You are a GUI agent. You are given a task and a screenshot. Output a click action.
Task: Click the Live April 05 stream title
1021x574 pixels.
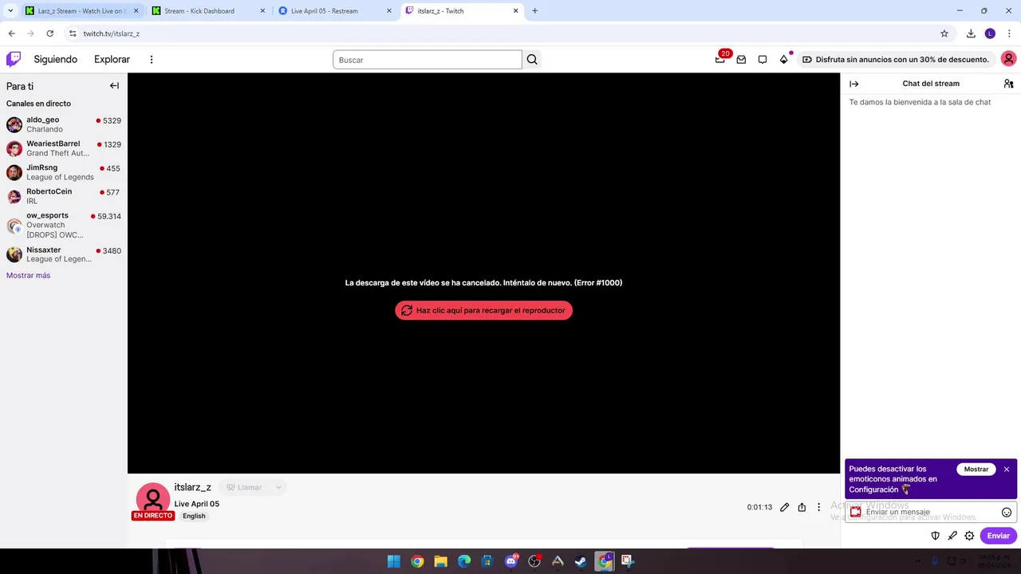click(x=197, y=504)
